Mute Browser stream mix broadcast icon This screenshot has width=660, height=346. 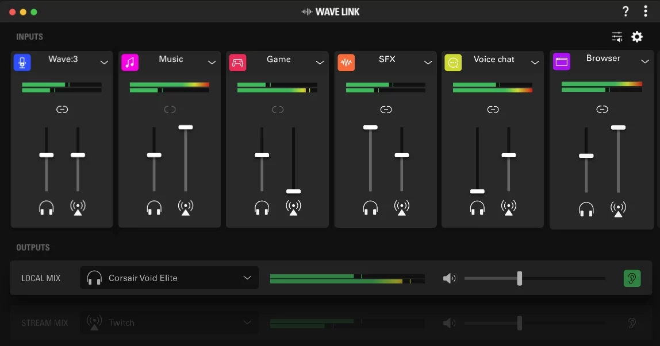pos(618,209)
